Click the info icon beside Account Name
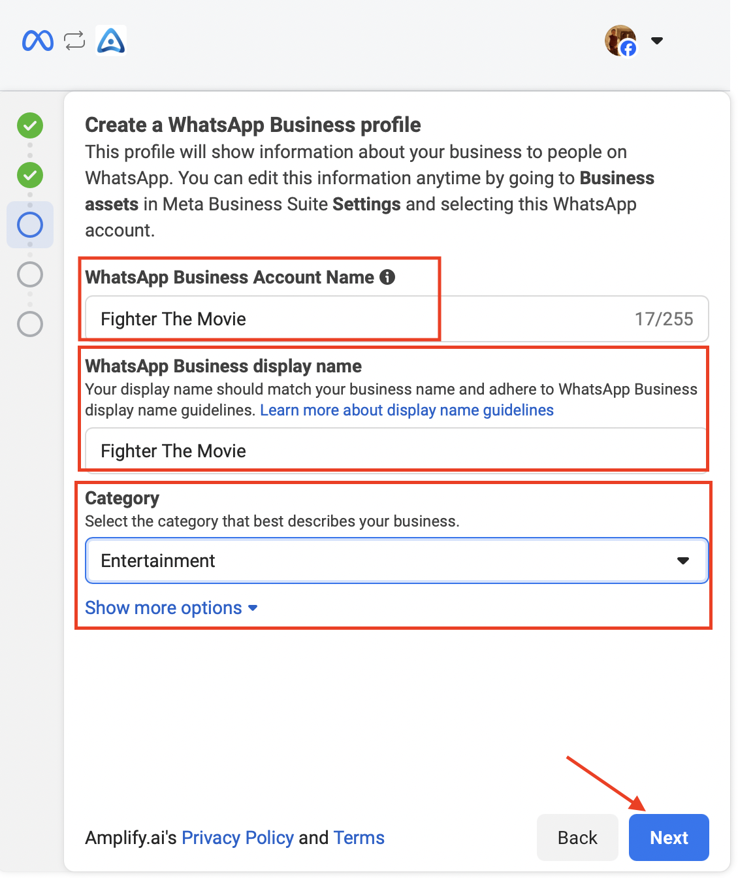738x878 pixels. (x=387, y=277)
